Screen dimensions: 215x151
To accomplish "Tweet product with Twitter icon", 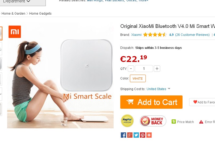I will click(x=136, y=135).
